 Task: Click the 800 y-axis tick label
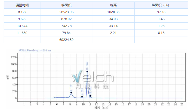(14, 71)
